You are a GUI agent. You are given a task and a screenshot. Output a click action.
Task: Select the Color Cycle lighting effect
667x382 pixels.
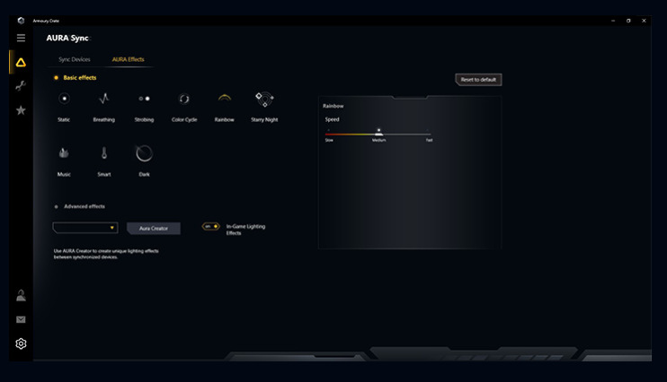tap(184, 106)
